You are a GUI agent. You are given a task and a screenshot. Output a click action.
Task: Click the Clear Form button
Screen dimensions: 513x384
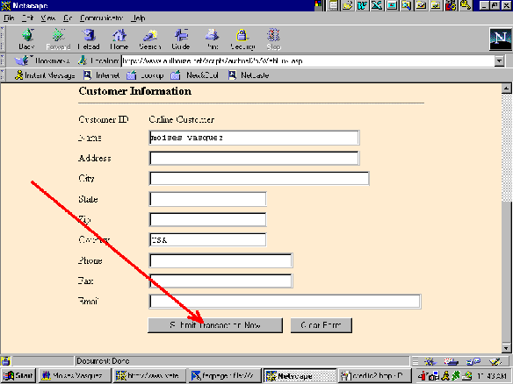pos(322,325)
